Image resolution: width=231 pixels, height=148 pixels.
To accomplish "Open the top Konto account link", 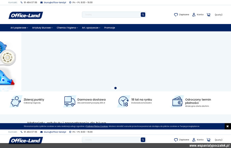I will coord(200,14).
